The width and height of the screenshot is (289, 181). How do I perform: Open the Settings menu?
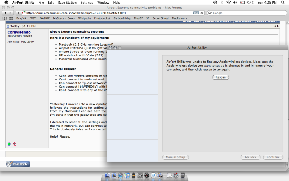87,3
